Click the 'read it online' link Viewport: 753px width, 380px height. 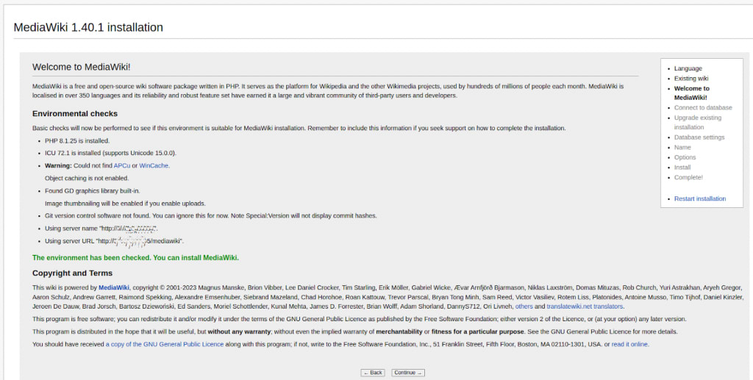(x=629, y=344)
